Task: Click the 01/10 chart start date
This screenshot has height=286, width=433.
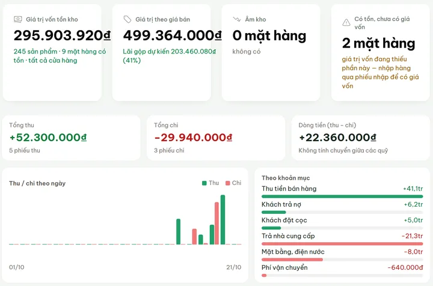Action: [x=17, y=267]
